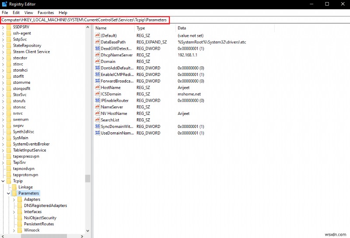Select the Synth3dVsc key
Screen dimensions: 350x238
24,131
